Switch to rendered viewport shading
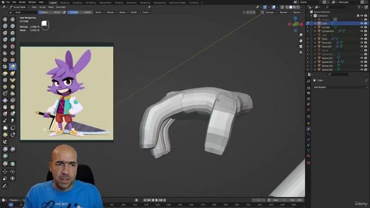This screenshot has height=208, width=370. tap(298, 8)
